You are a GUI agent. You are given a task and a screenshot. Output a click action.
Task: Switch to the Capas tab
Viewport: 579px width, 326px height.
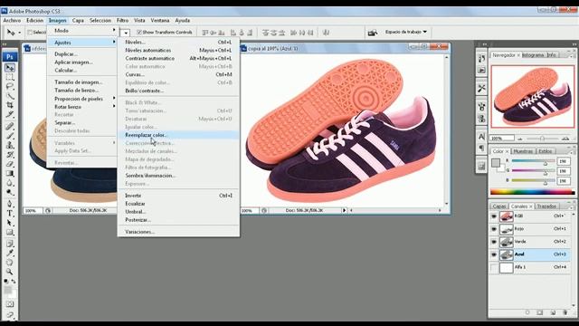(x=498, y=206)
